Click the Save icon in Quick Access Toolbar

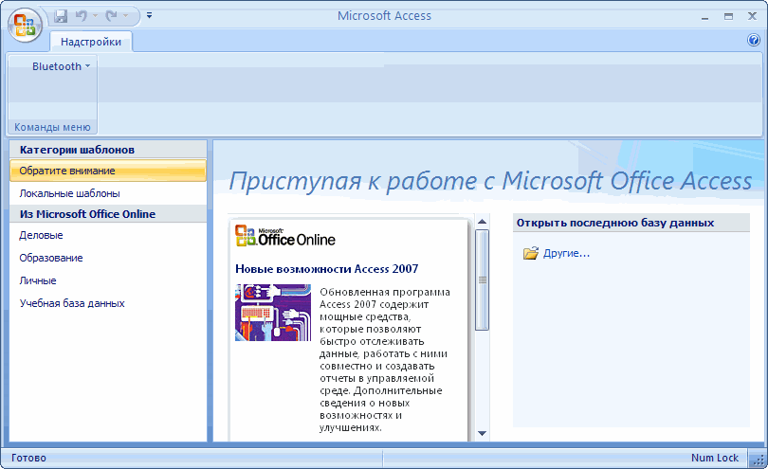click(61, 16)
